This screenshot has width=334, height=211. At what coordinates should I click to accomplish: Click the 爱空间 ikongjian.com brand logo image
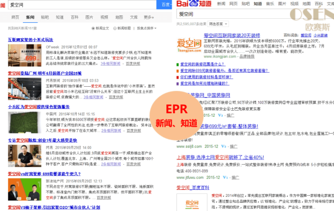point(189,45)
